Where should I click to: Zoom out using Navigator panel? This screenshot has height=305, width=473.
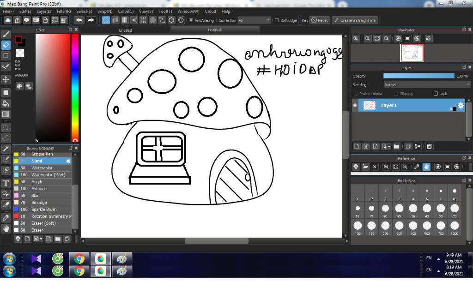click(x=386, y=39)
